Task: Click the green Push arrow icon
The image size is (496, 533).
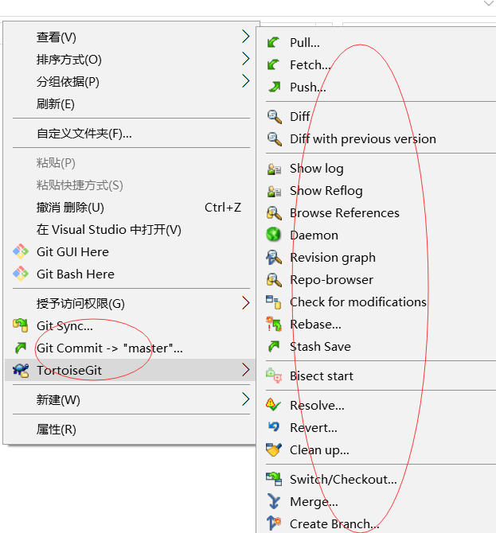Action: (275, 88)
